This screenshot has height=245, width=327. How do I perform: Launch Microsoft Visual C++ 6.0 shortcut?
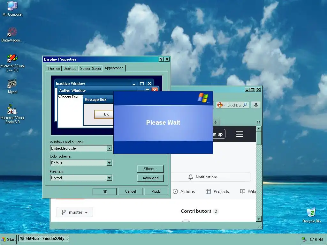pyautogui.click(x=12, y=63)
